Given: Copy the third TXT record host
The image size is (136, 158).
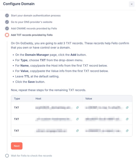Looking at the screenshot, I should (77, 131).
